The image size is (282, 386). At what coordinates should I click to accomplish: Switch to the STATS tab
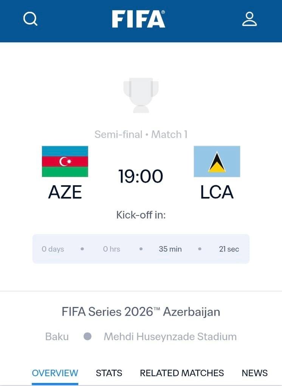coord(109,373)
